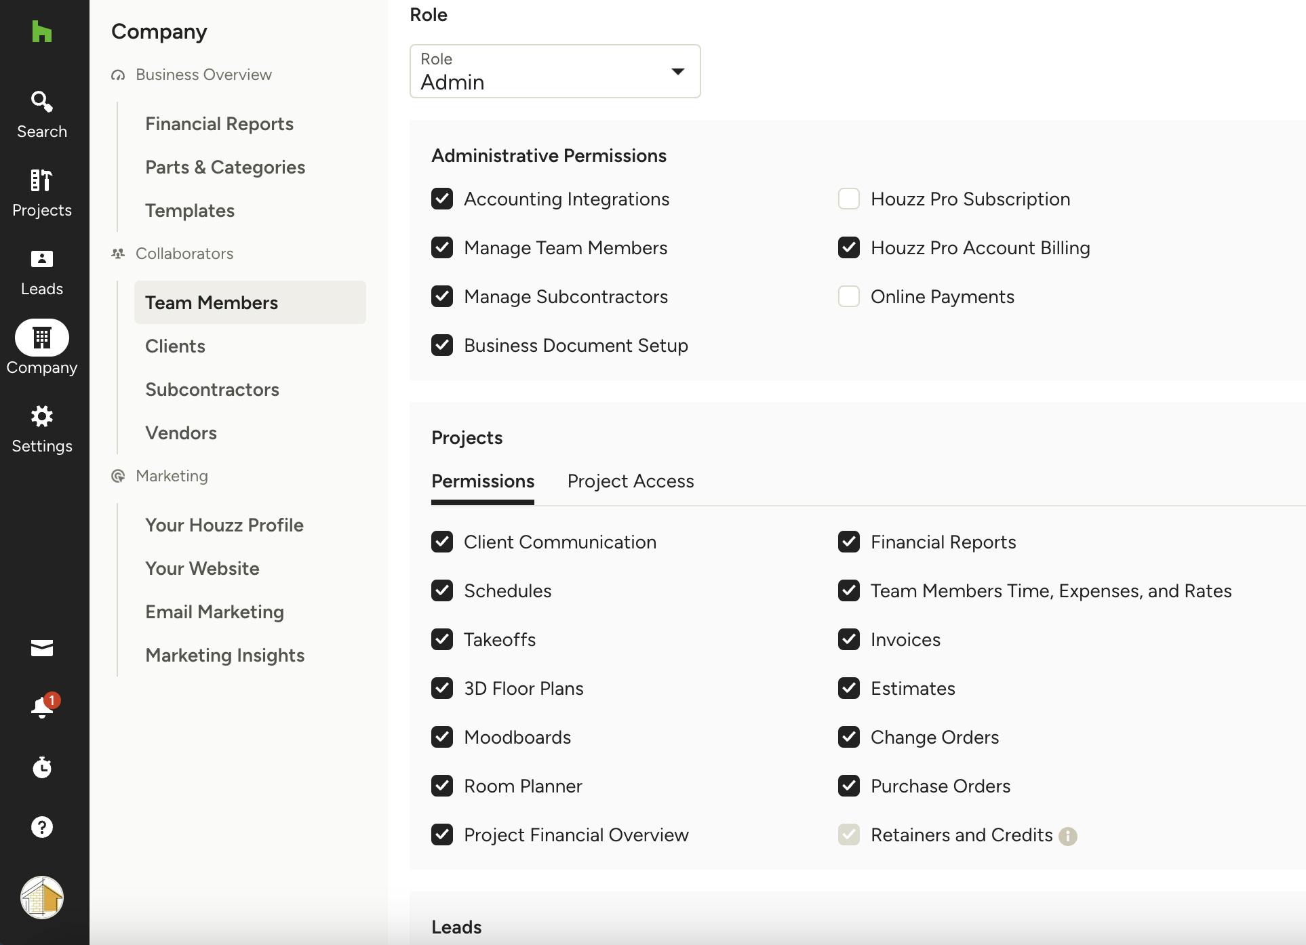Viewport: 1306px width, 945px height.
Task: Open the time tracker stopwatch icon
Action: click(42, 767)
